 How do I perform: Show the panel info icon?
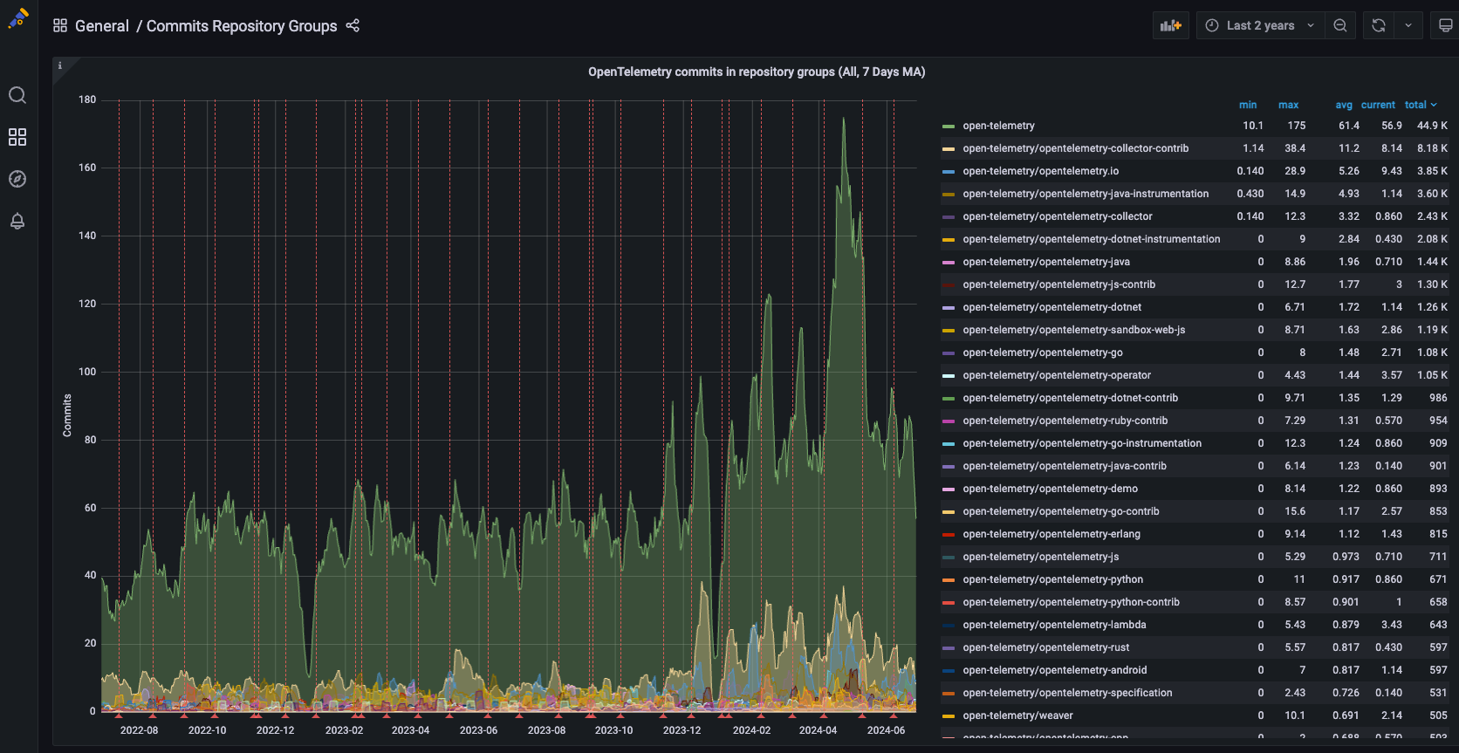click(59, 65)
